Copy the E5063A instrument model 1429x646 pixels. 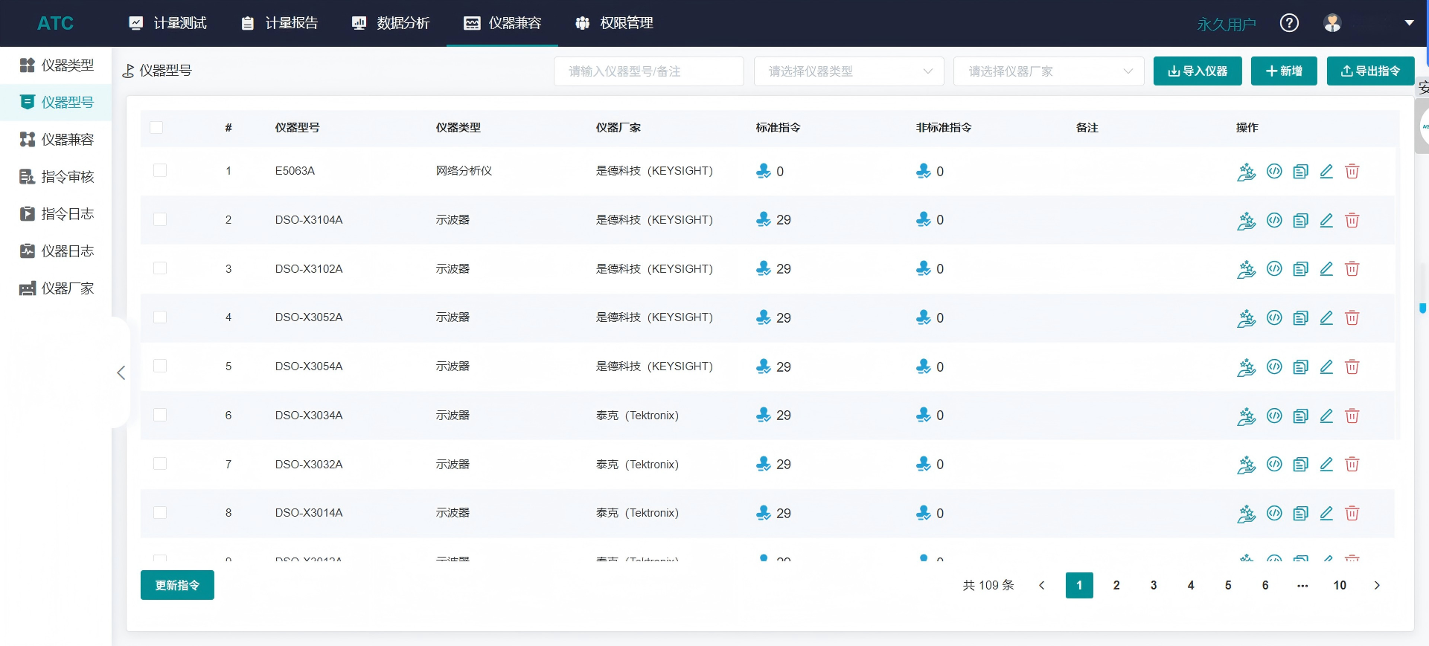coord(1300,171)
